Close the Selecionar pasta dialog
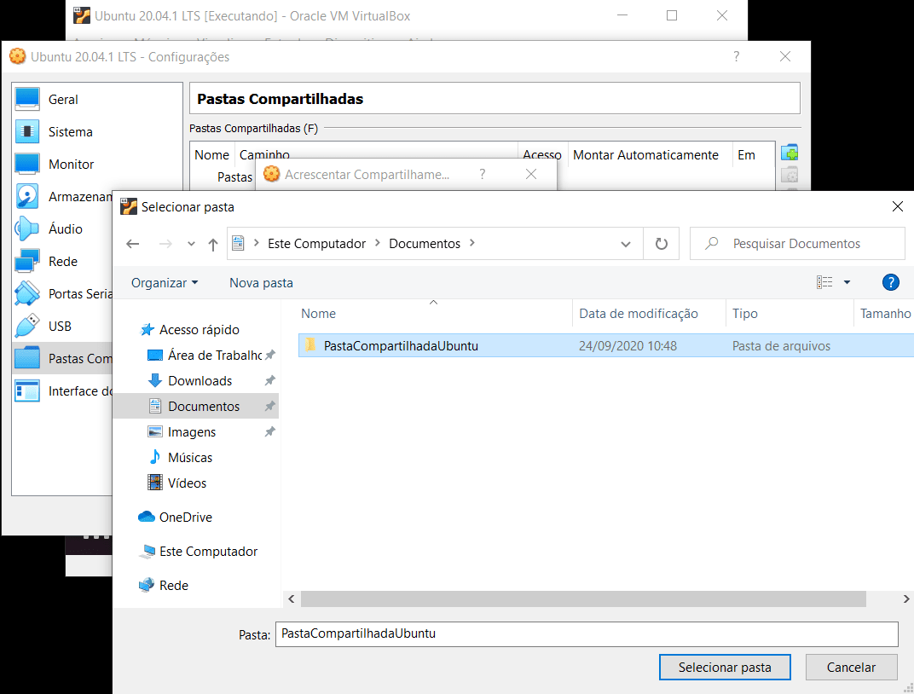914x694 pixels. pyautogui.click(x=898, y=206)
